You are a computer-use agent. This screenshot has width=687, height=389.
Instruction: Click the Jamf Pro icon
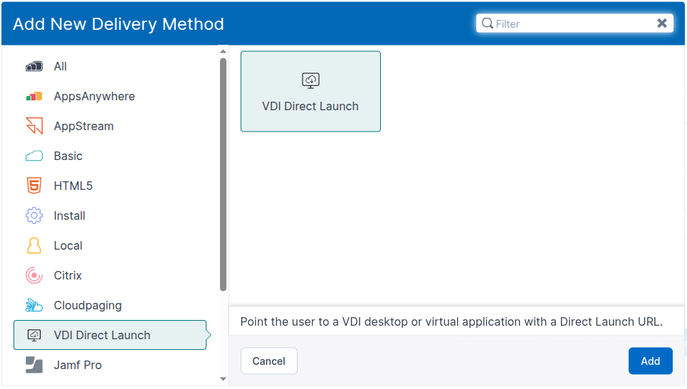(33, 365)
